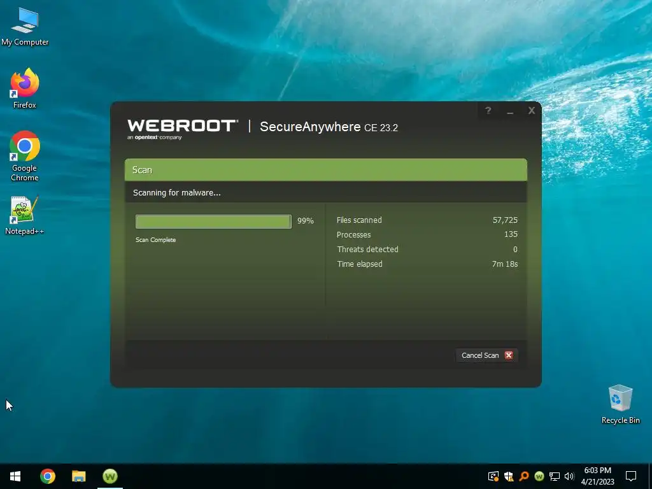
Task: Select the Google Chrome desktop shortcut
Action: click(x=25, y=156)
